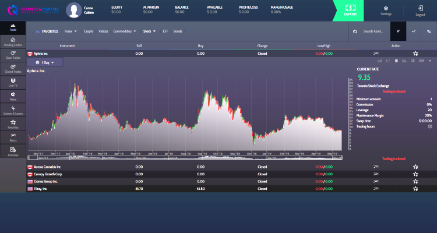
Task: Click the half-circle contrast chart icon
Action: (413, 61)
